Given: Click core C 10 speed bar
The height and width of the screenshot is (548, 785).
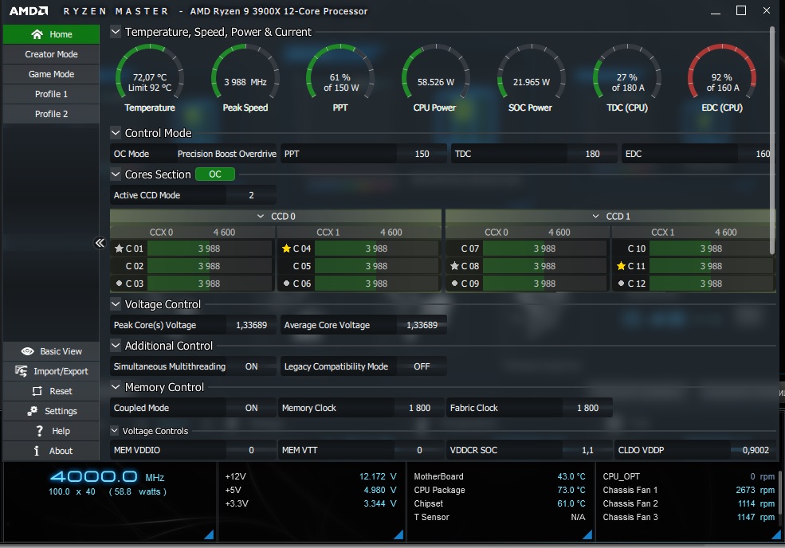Looking at the screenshot, I should pos(711,249).
